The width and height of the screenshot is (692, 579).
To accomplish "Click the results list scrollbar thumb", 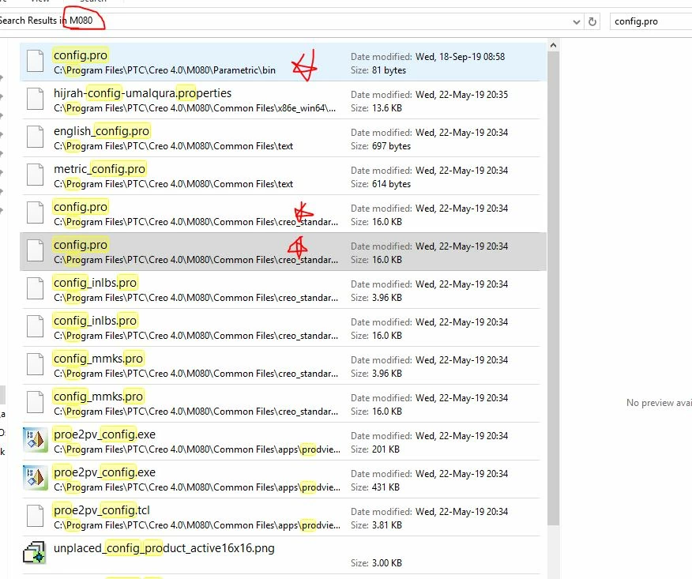I will click(x=554, y=288).
